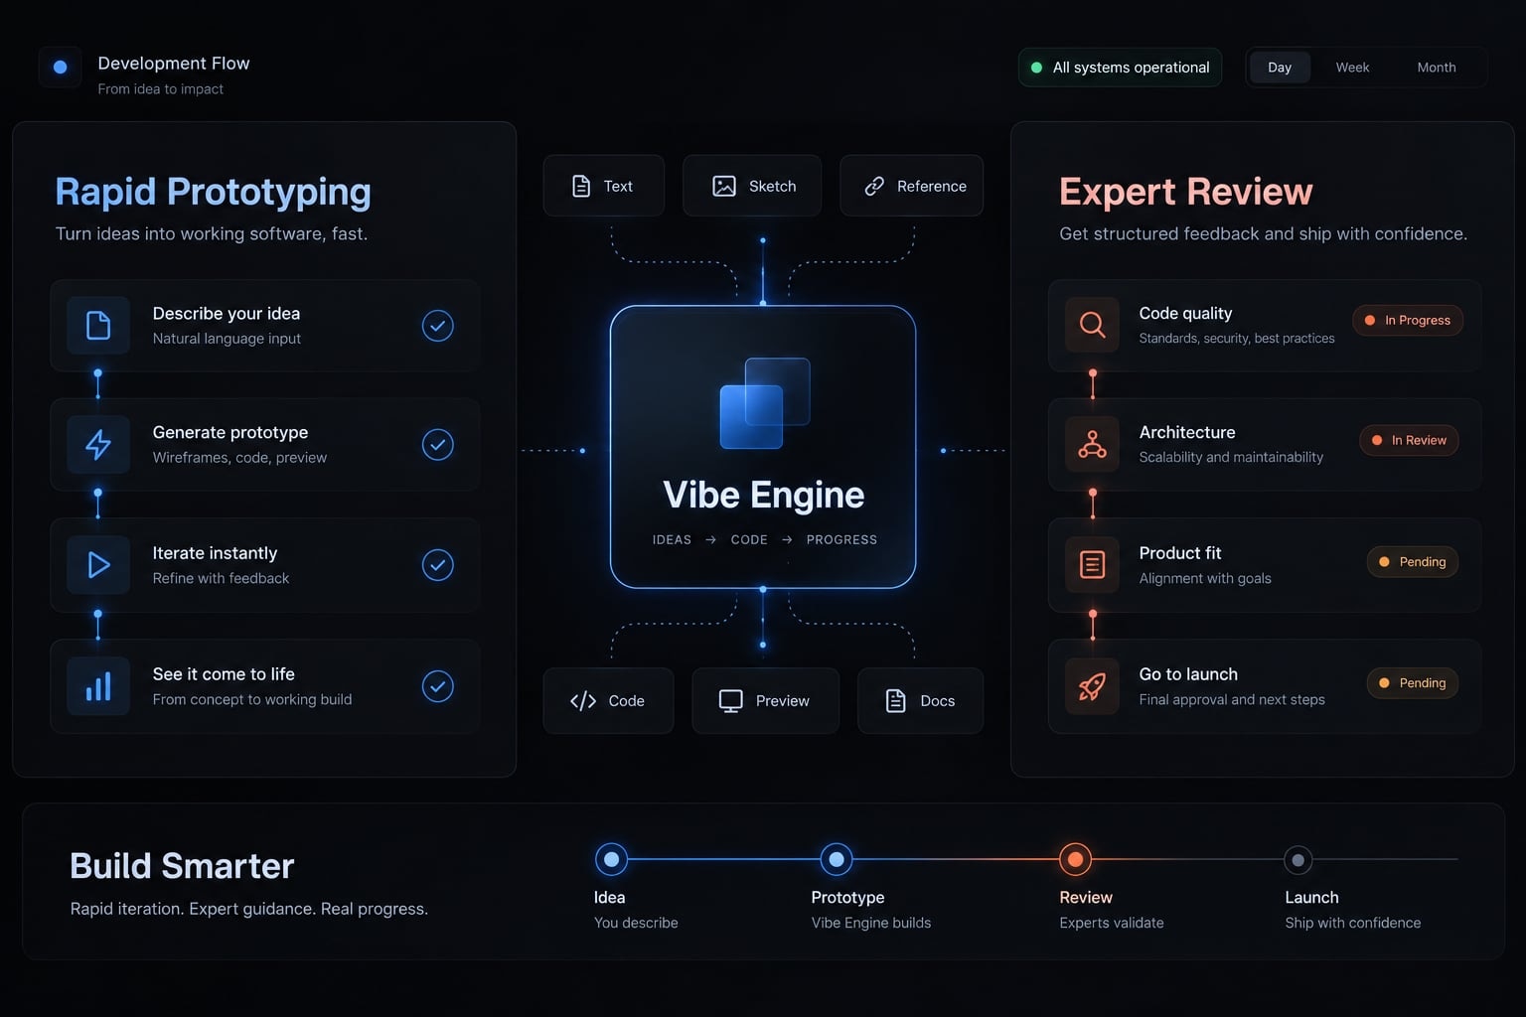Click the In Review badge on Architecture
Image resolution: width=1526 pixels, height=1017 pixels.
(1409, 440)
